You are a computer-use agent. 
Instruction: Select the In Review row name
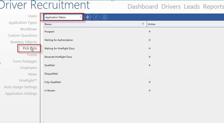(50, 90)
